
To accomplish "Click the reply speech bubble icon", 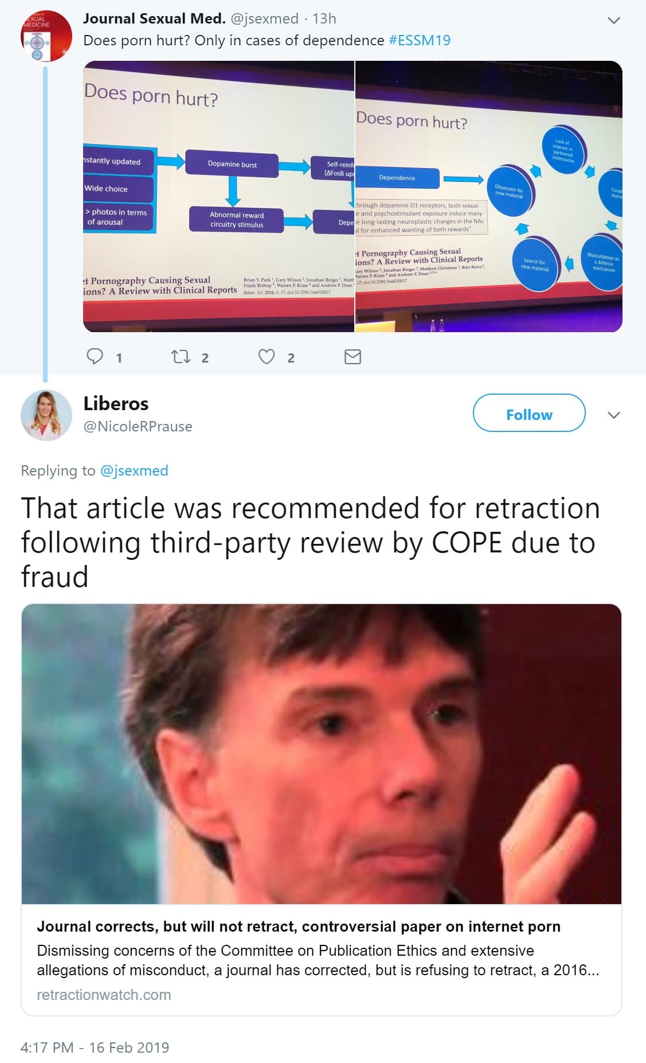I will [95, 357].
